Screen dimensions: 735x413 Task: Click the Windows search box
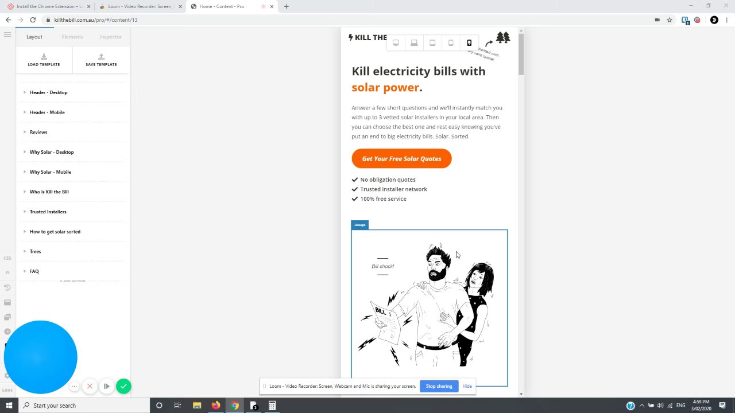tap(84, 406)
